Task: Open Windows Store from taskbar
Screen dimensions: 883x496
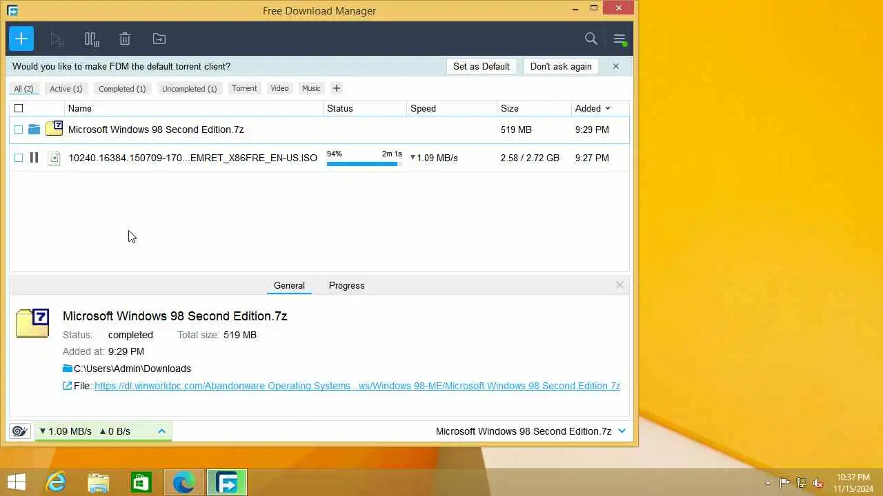Action: click(x=141, y=482)
